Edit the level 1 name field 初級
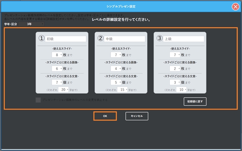 [65, 39]
